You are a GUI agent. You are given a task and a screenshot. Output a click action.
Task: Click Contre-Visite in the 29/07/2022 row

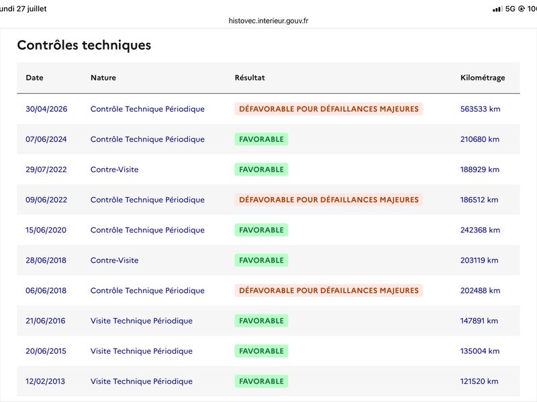pyautogui.click(x=114, y=170)
